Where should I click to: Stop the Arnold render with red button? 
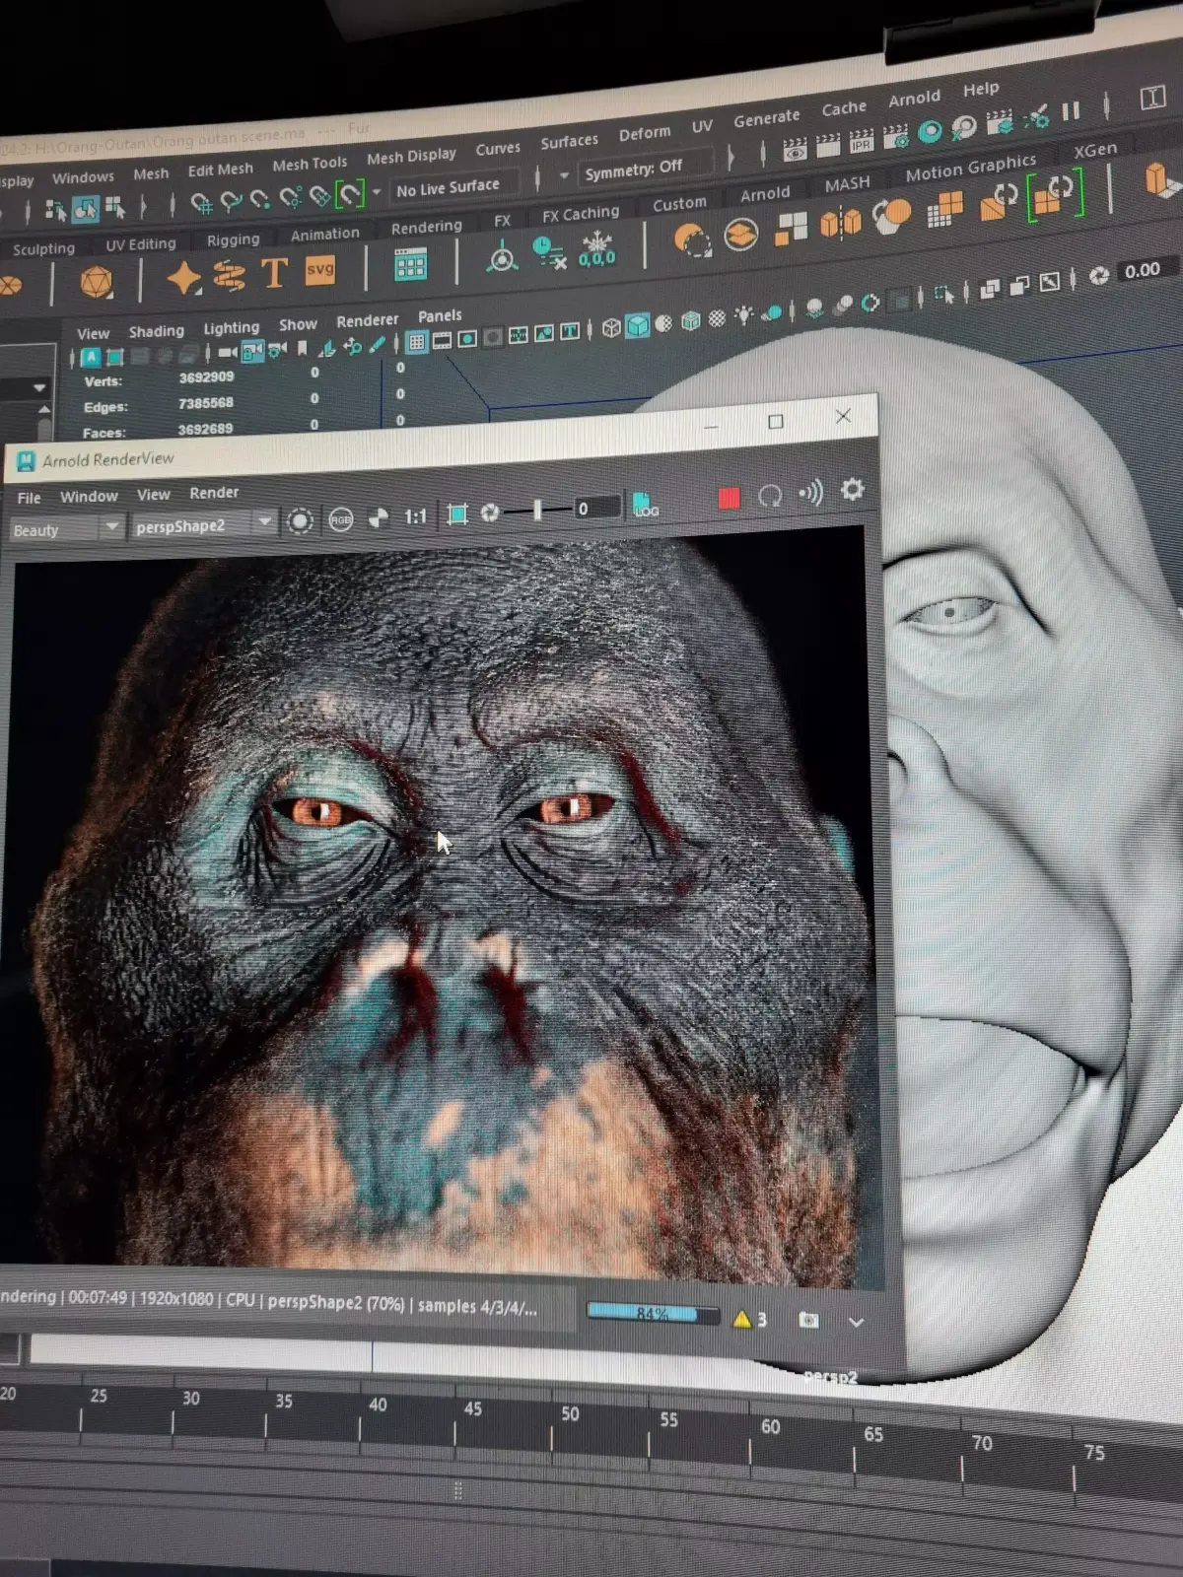(x=729, y=499)
